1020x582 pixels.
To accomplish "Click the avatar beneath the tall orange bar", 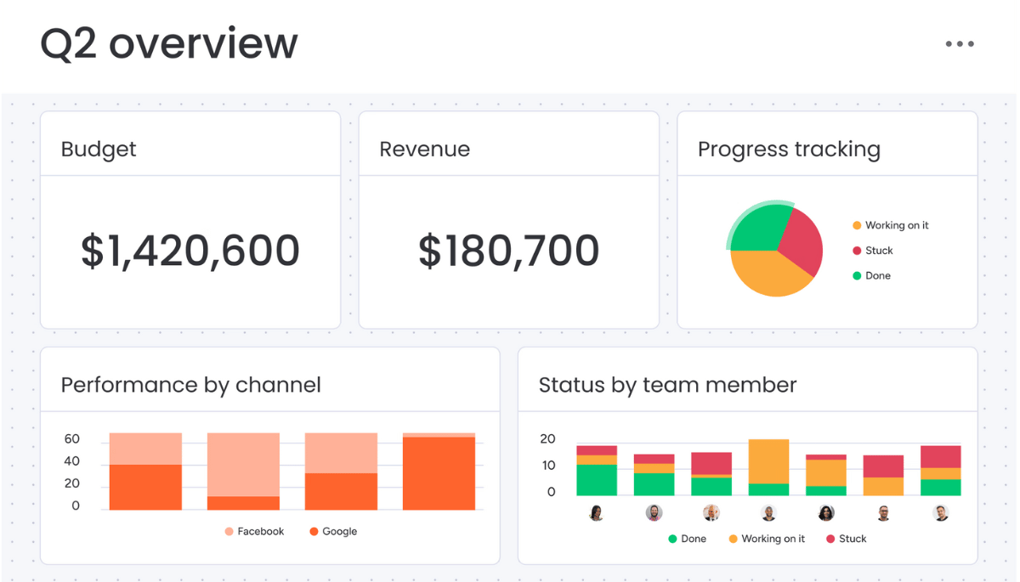I will pyautogui.click(x=768, y=513).
